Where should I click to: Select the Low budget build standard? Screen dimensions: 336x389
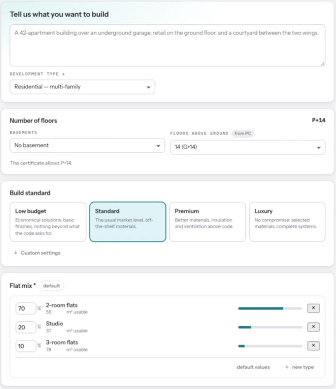[48, 222]
